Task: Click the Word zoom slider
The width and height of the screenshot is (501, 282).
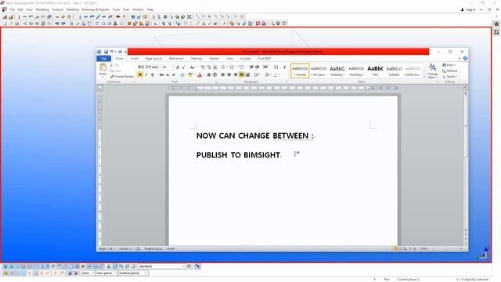Action: [x=446, y=248]
